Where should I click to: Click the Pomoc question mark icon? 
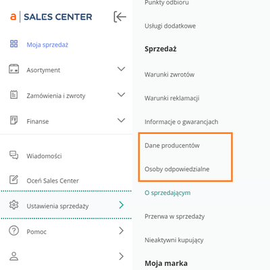coord(13,231)
